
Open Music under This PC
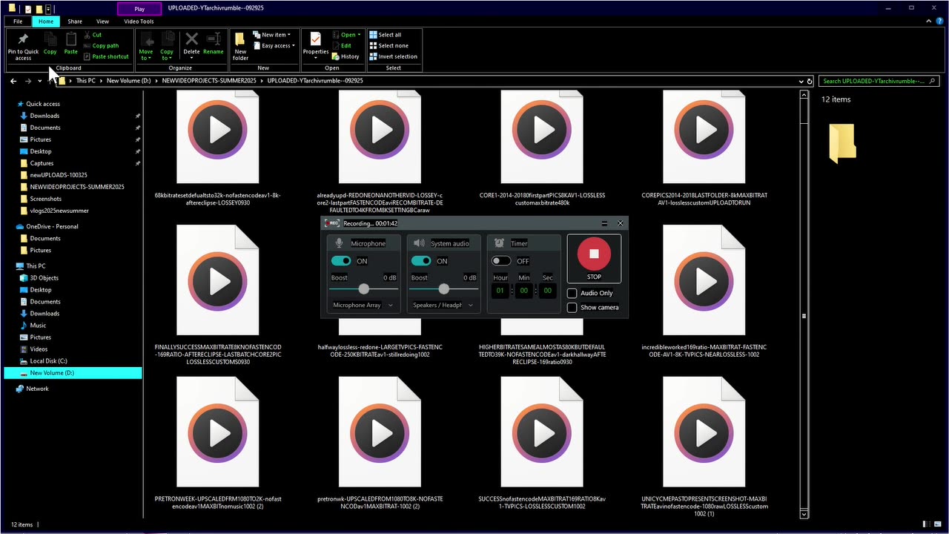click(x=38, y=326)
